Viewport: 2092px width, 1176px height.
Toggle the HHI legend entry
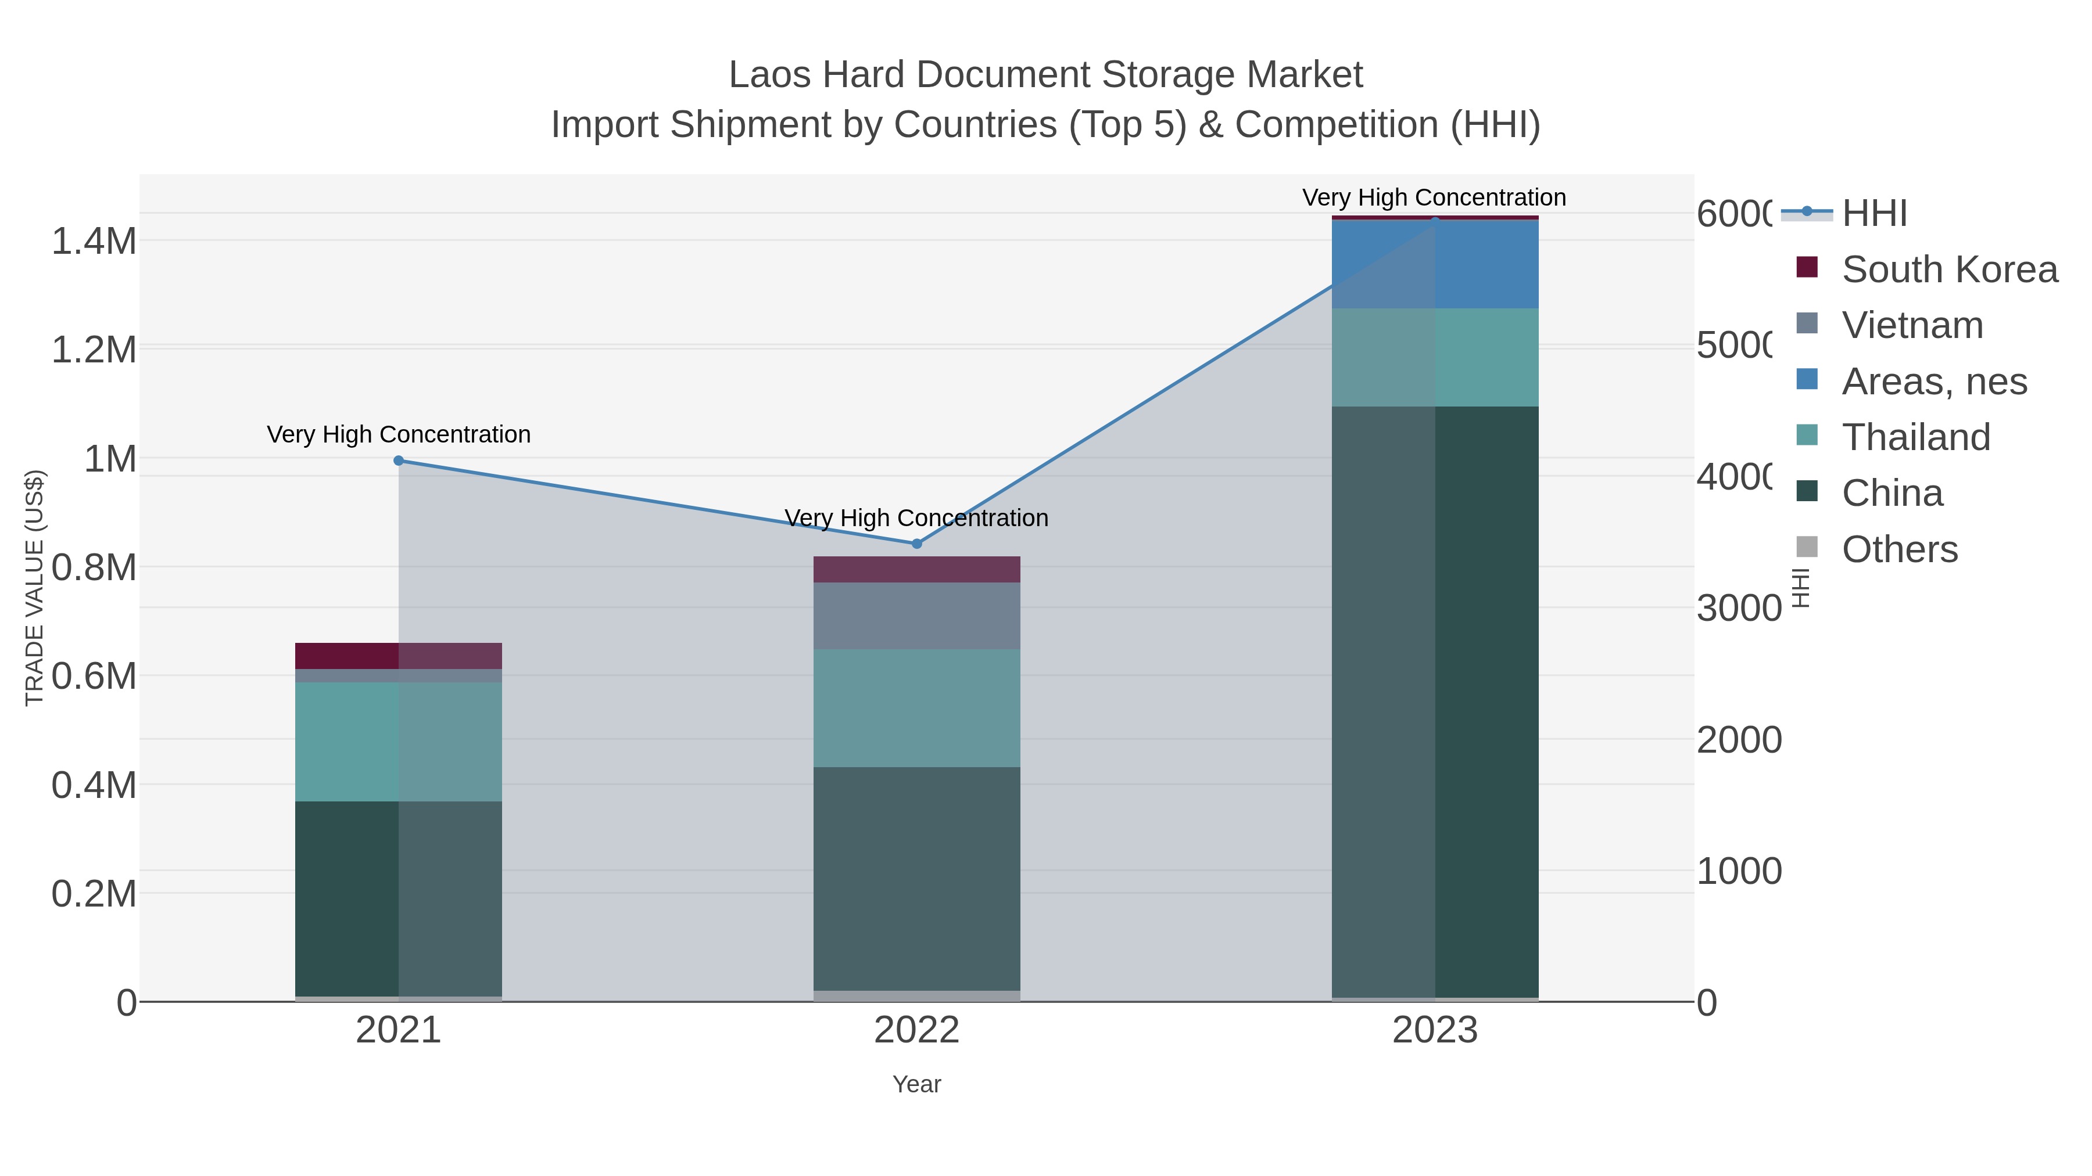pyautogui.click(x=1844, y=214)
